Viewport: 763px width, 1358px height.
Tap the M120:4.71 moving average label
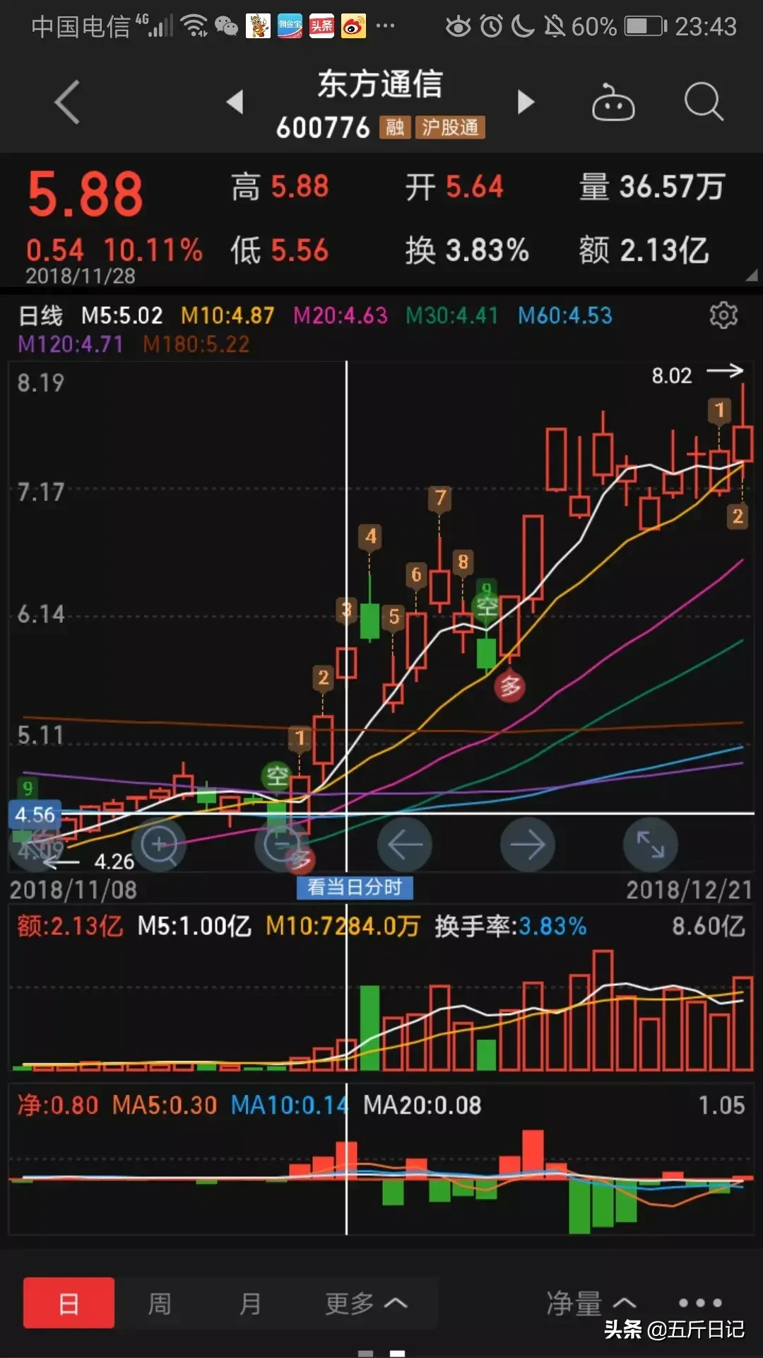tap(71, 344)
